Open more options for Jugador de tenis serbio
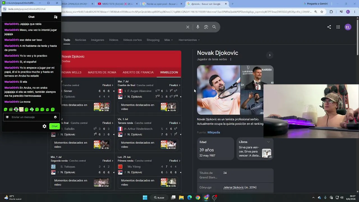Image resolution: width=359 pixels, height=202 pixels. (231, 59)
